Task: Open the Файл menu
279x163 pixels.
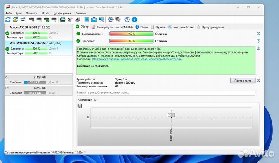Action: (x=9, y=13)
